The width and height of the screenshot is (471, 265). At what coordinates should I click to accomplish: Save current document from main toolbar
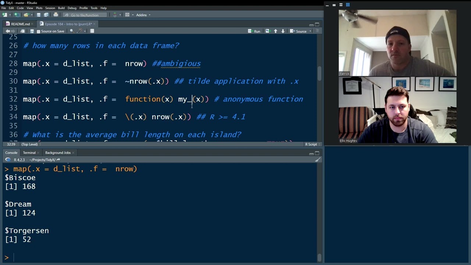pyautogui.click(x=39, y=15)
